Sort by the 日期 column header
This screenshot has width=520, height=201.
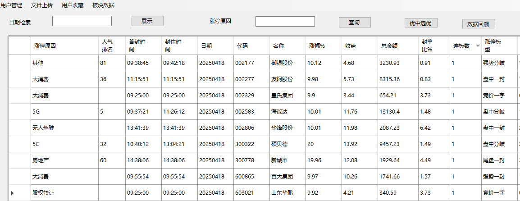(x=215, y=46)
